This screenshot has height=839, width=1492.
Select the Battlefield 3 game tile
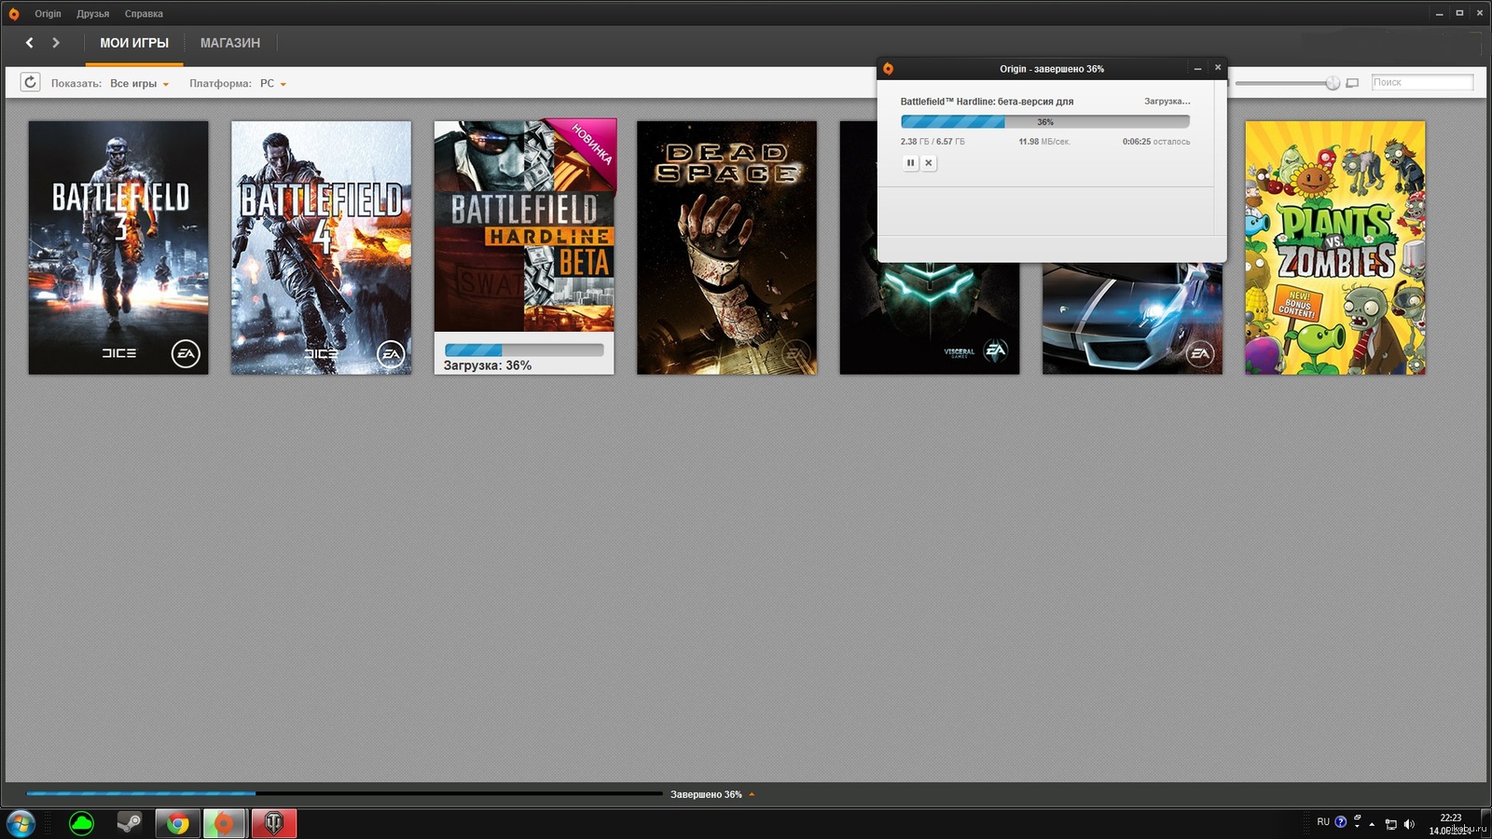[x=118, y=248]
